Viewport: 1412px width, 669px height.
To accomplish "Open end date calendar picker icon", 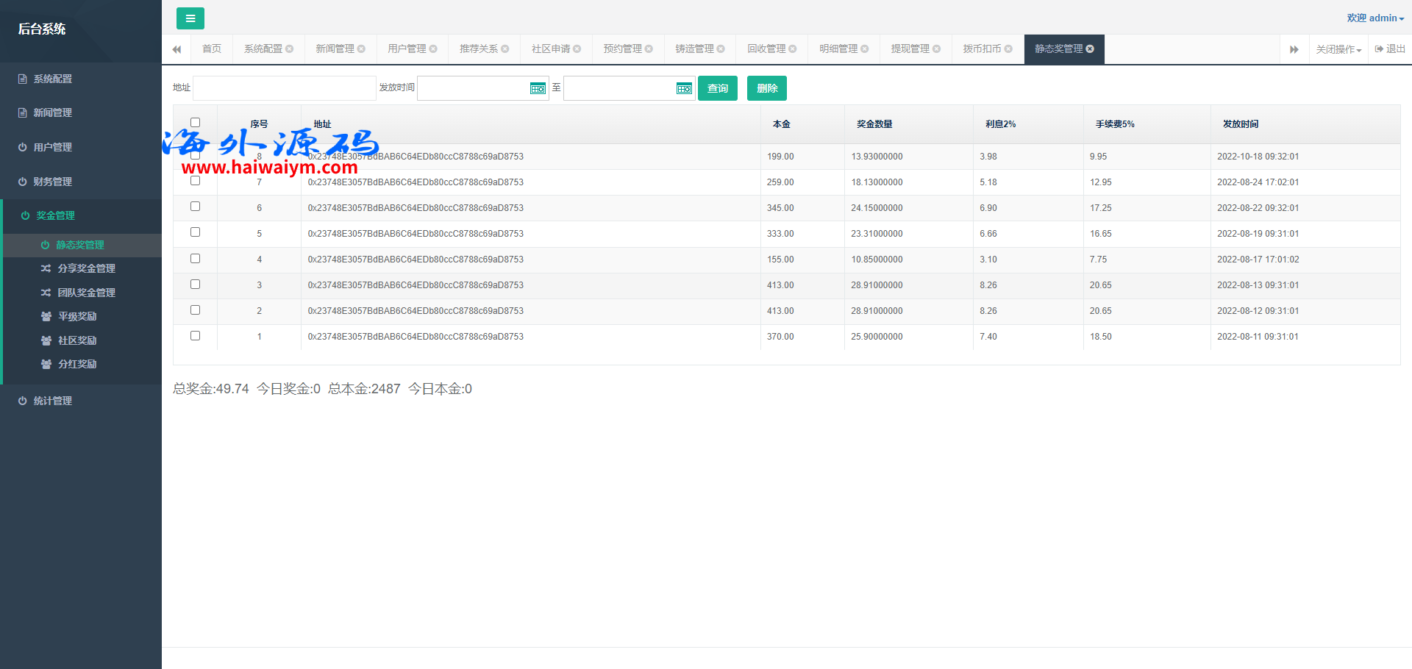I will (684, 89).
